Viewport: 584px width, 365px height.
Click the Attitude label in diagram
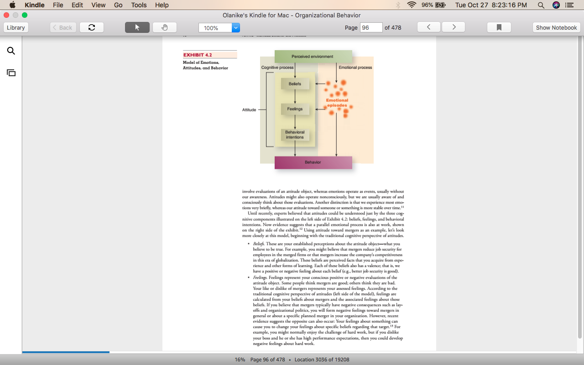point(249,110)
